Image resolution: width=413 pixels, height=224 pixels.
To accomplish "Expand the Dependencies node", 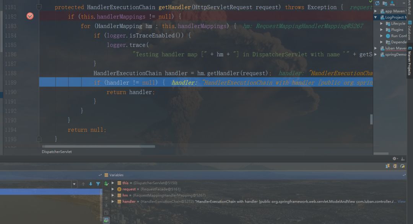I will pyautogui.click(x=381, y=42).
